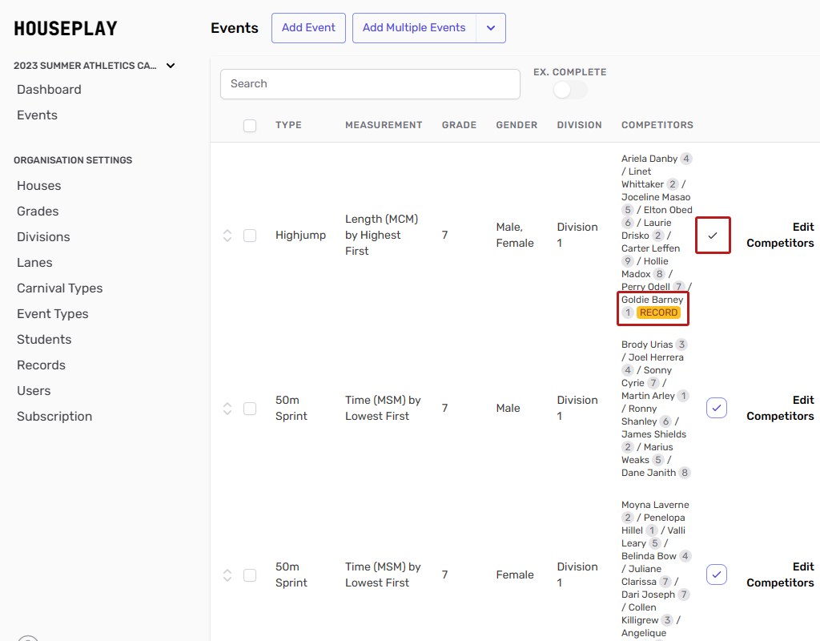The width and height of the screenshot is (820, 641).
Task: Click the RECORD badge beside Goldie Barney
Action: pyautogui.click(x=658, y=312)
